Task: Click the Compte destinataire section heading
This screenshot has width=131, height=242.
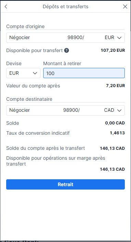Action: 29,99
